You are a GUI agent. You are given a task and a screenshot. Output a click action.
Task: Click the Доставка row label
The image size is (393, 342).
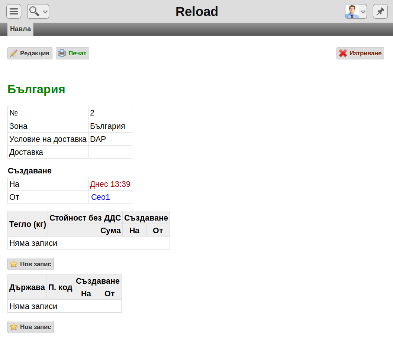[26, 152]
